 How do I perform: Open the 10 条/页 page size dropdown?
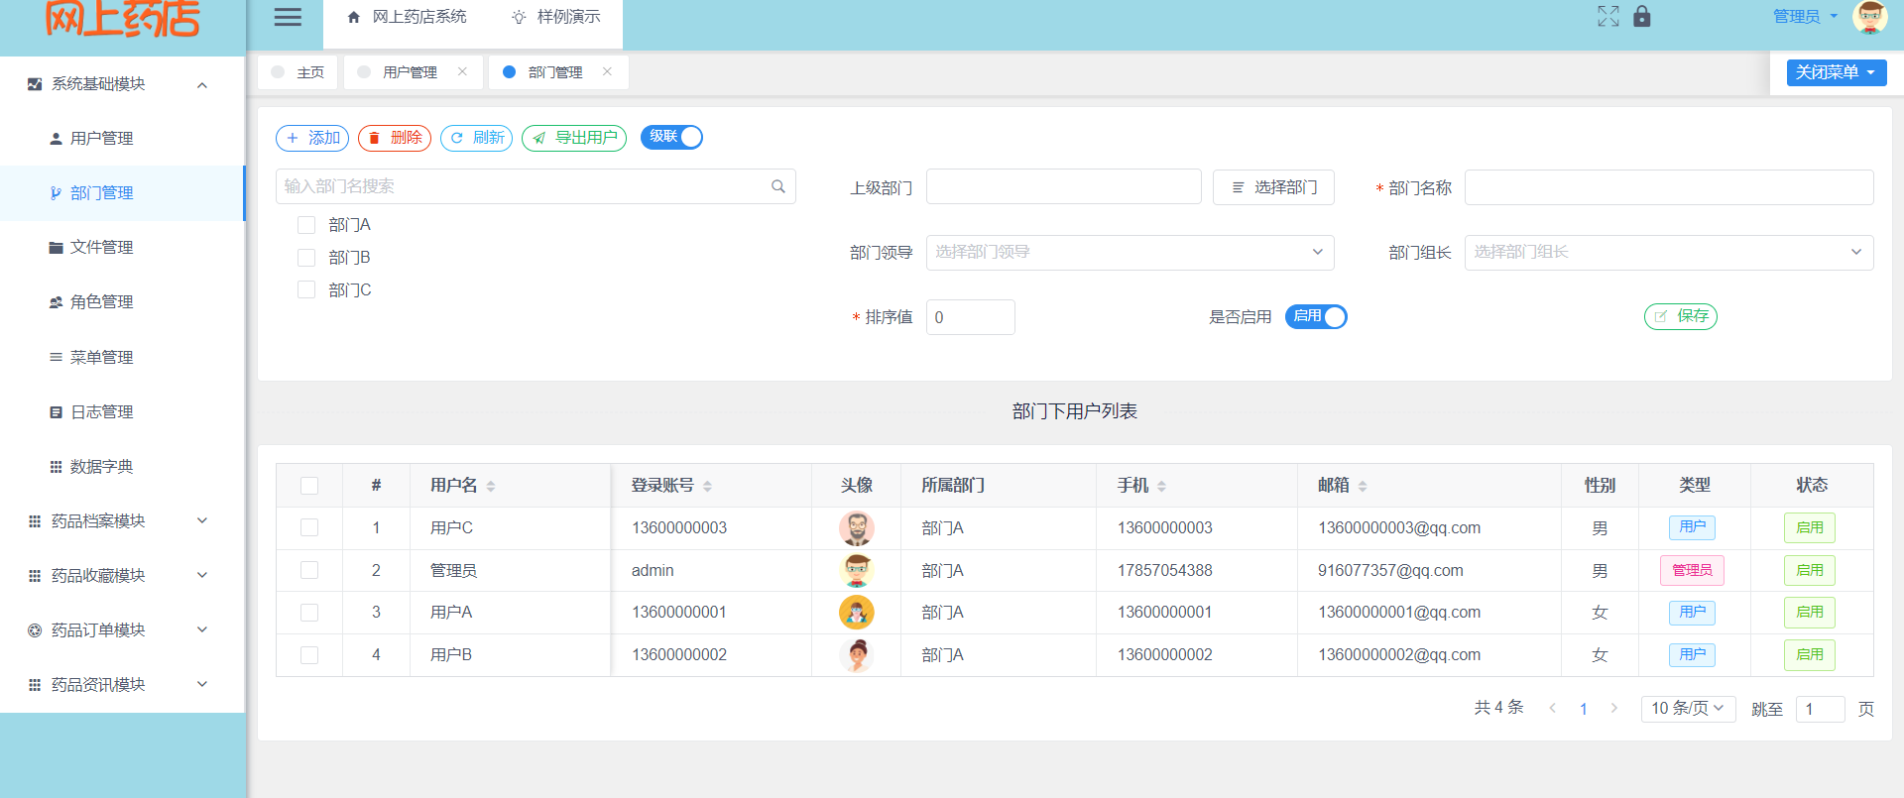1688,708
